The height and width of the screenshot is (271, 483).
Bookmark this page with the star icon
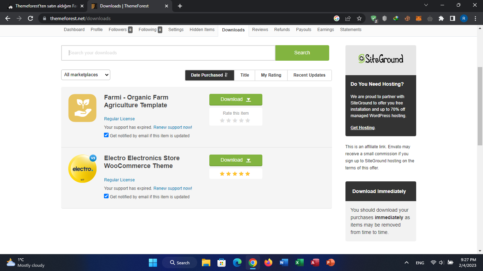tap(359, 18)
